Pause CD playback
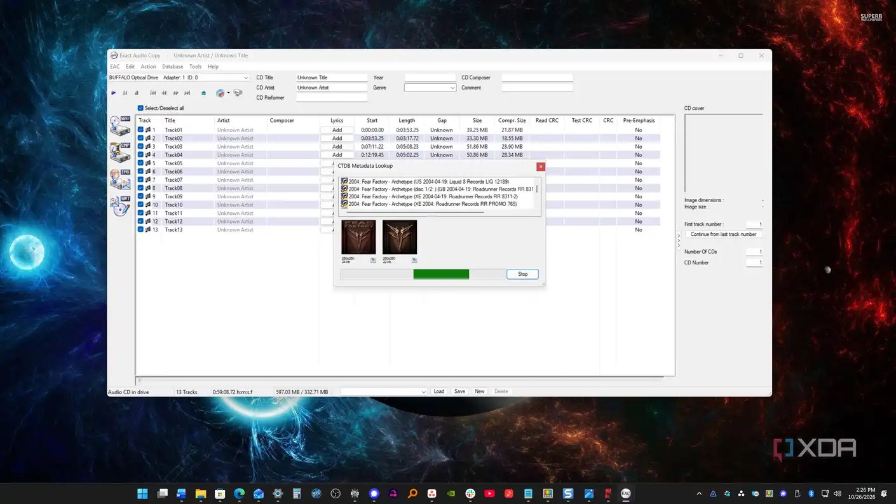 (x=125, y=93)
